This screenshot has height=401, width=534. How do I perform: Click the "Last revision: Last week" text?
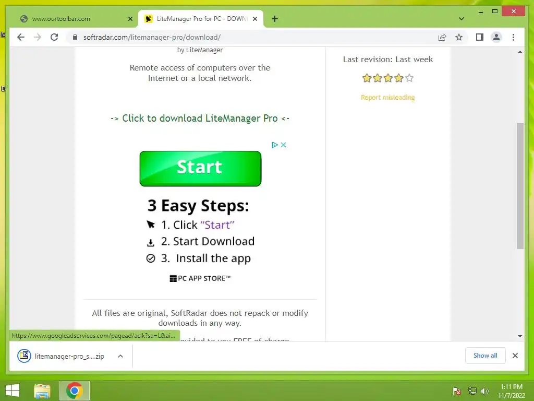tap(388, 60)
